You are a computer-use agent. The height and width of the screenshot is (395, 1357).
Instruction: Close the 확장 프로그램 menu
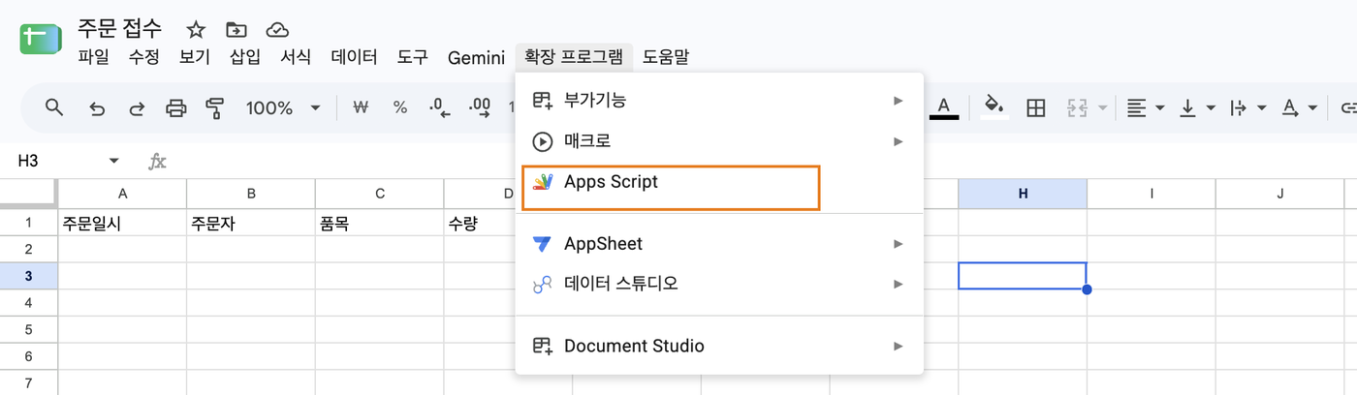574,57
